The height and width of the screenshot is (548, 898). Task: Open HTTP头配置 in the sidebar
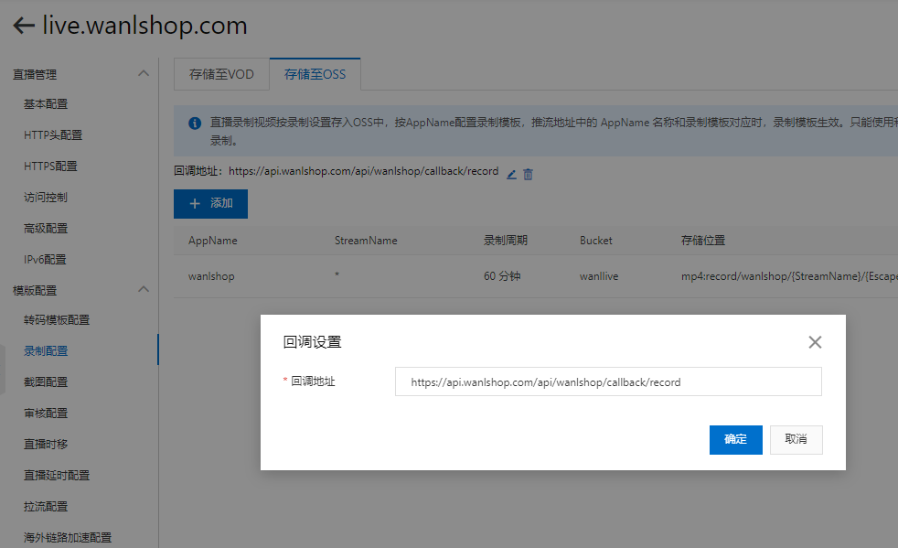click(x=53, y=135)
